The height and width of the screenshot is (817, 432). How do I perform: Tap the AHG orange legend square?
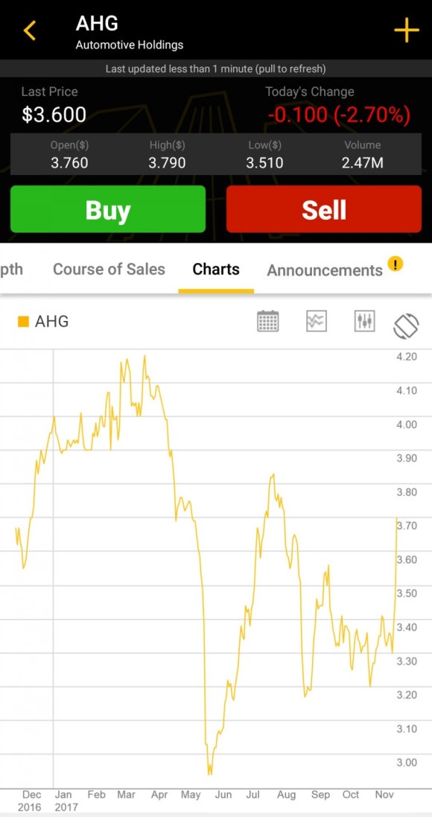23,322
